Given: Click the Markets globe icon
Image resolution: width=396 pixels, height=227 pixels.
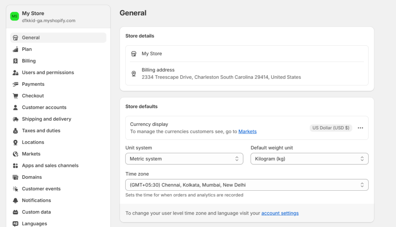Looking at the screenshot, I should pos(15,154).
